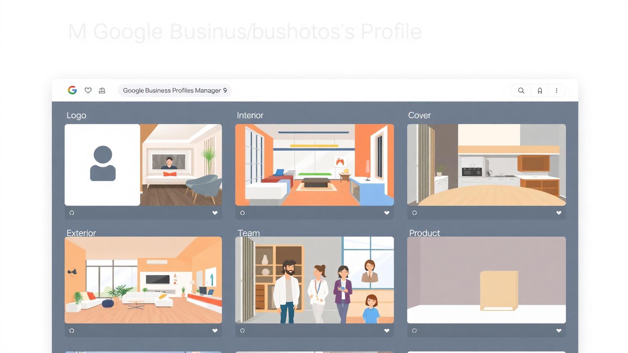This screenshot has width=628, height=353.
Task: Like the Logo photo with heart
Action: pyautogui.click(x=215, y=213)
